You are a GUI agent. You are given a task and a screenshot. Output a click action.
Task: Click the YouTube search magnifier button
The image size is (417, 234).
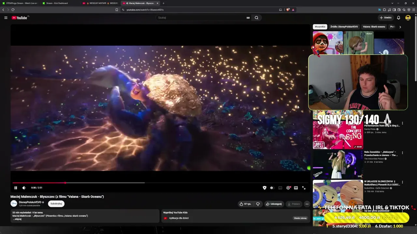256,18
